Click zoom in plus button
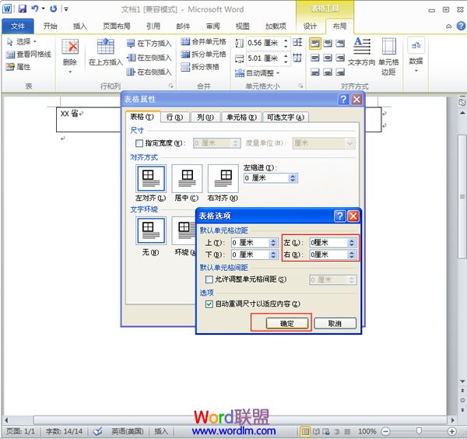This screenshot has height=439, width=467. click(451, 431)
